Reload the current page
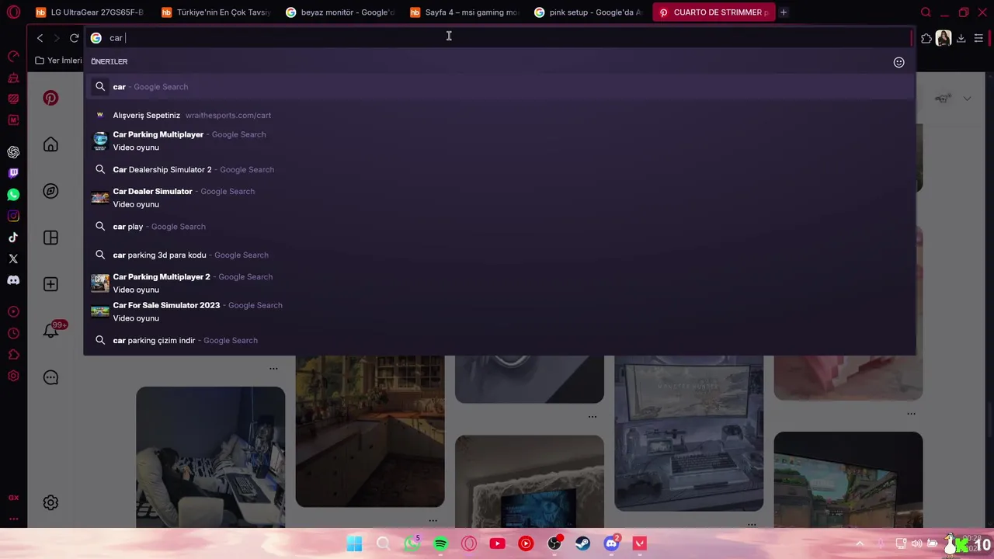Image resolution: width=994 pixels, height=559 pixels. pyautogui.click(x=74, y=38)
